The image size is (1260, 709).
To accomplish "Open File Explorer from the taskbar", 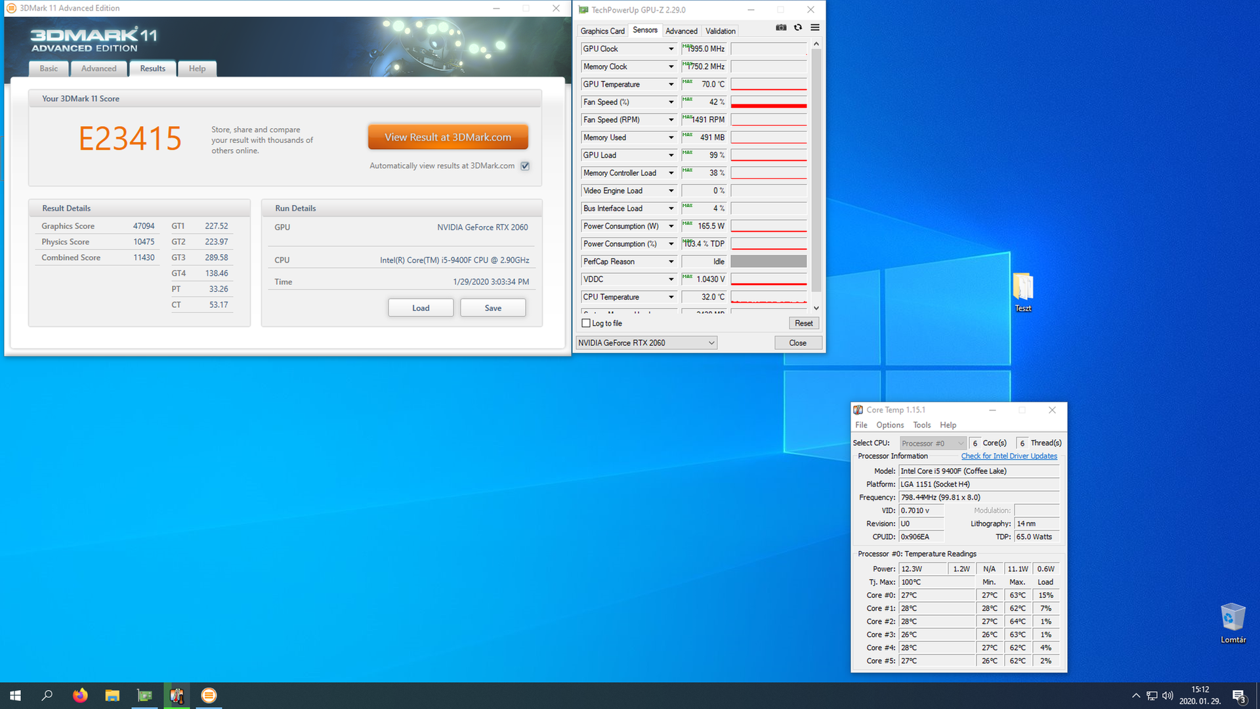I will click(112, 695).
